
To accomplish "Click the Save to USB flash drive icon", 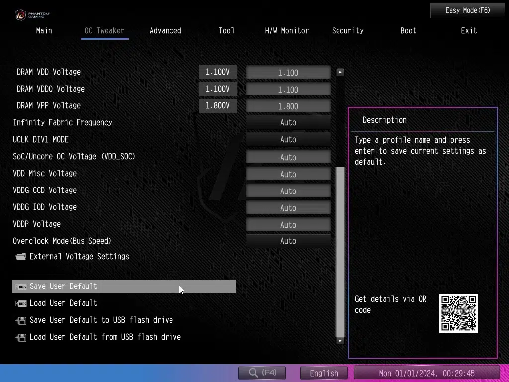I will [21, 320].
